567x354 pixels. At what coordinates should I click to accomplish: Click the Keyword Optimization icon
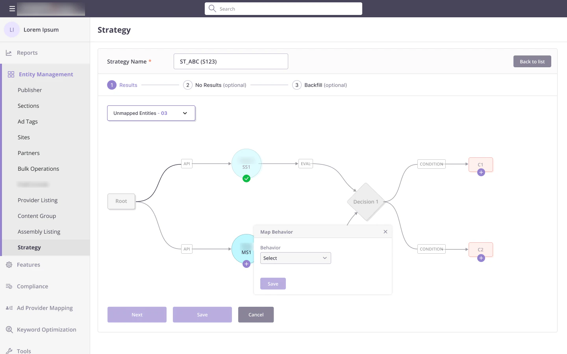click(9, 330)
